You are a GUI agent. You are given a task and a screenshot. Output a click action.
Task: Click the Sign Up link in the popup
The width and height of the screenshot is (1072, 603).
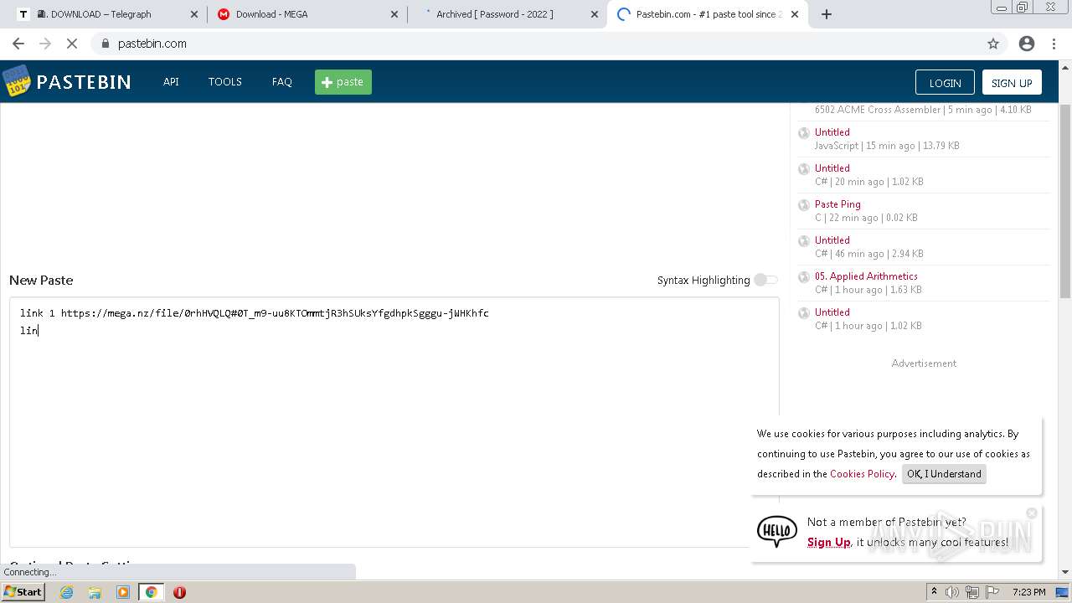(x=828, y=542)
